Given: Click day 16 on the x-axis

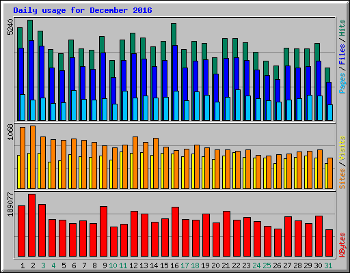Looking at the screenshot, I should pyautogui.click(x=174, y=265).
